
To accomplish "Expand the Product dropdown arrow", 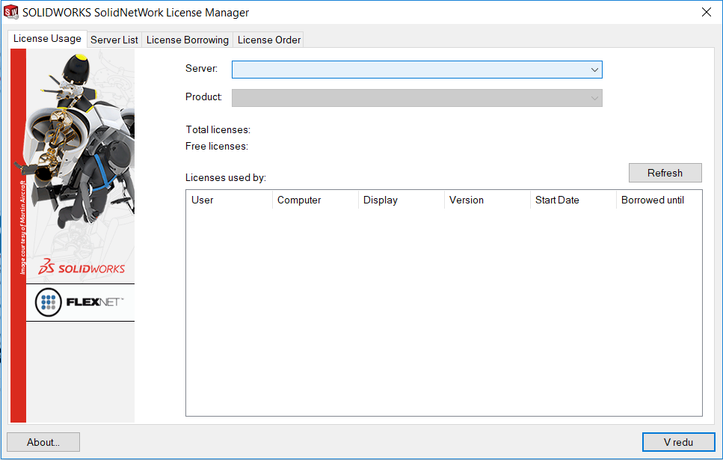I will (x=594, y=98).
